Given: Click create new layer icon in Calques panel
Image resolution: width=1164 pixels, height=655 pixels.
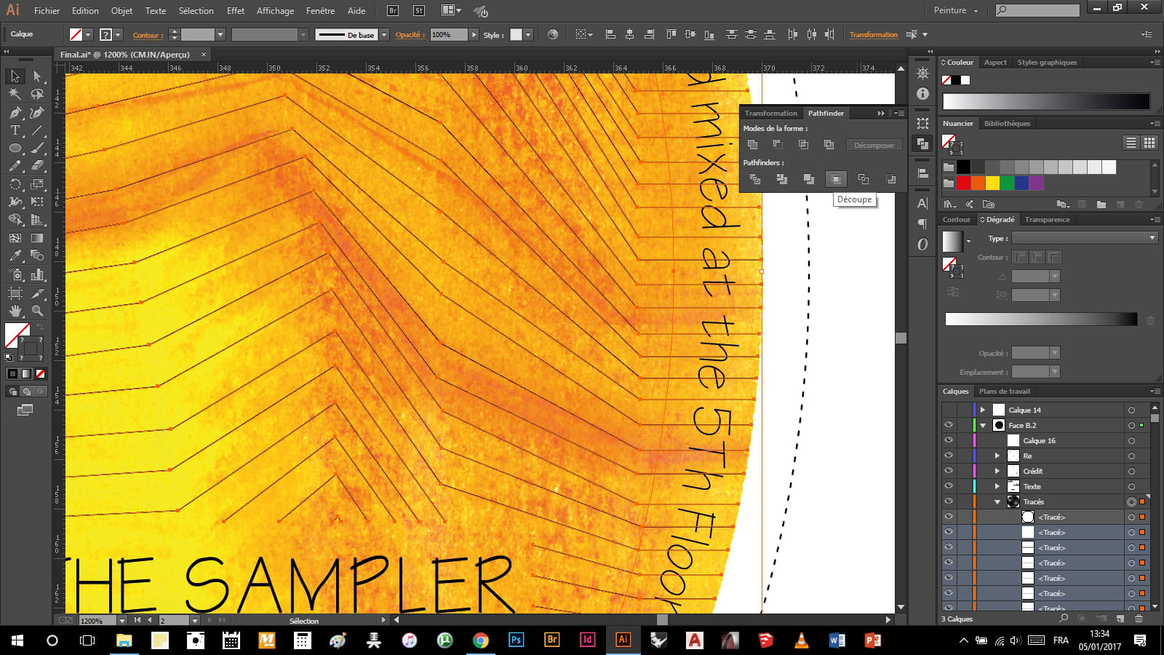Looking at the screenshot, I should coord(1120,619).
